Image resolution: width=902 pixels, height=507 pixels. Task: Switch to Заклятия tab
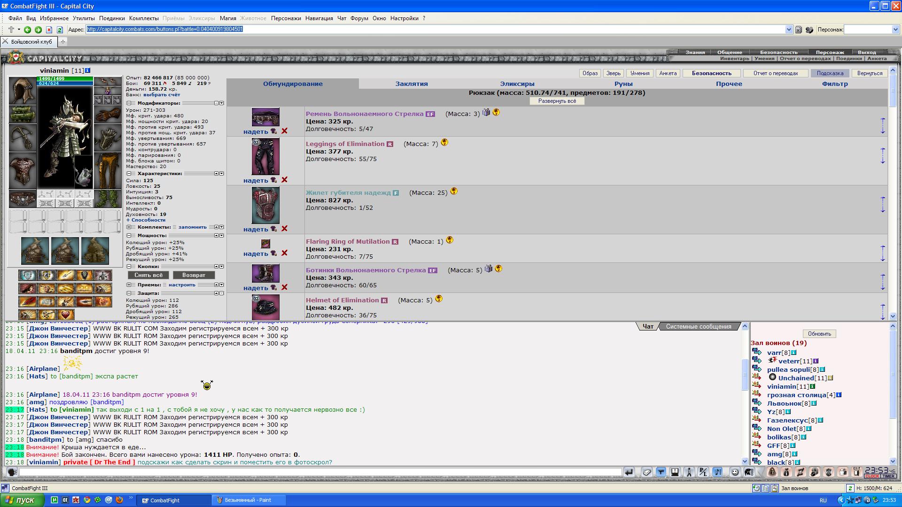pyautogui.click(x=412, y=84)
